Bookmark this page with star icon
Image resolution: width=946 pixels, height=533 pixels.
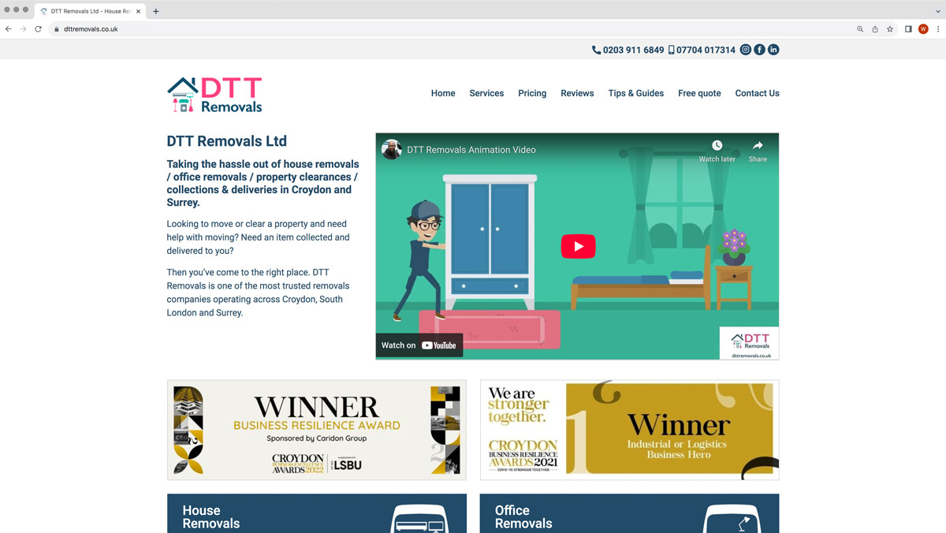[x=890, y=29]
